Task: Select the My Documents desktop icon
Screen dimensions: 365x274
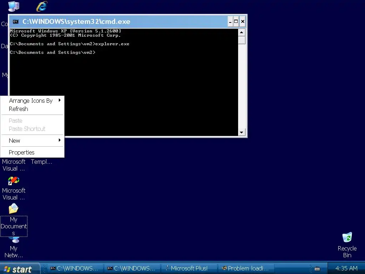Action: click(x=14, y=220)
